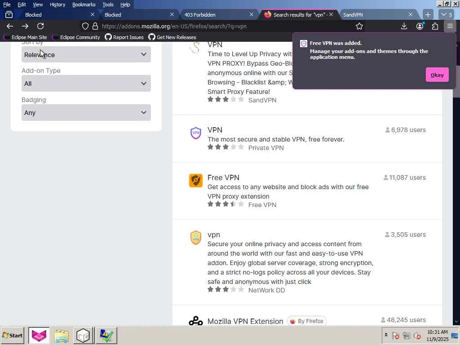This screenshot has height=345, width=460.
Task: Click the page vertical scrollbar
Action: [x=456, y=182]
